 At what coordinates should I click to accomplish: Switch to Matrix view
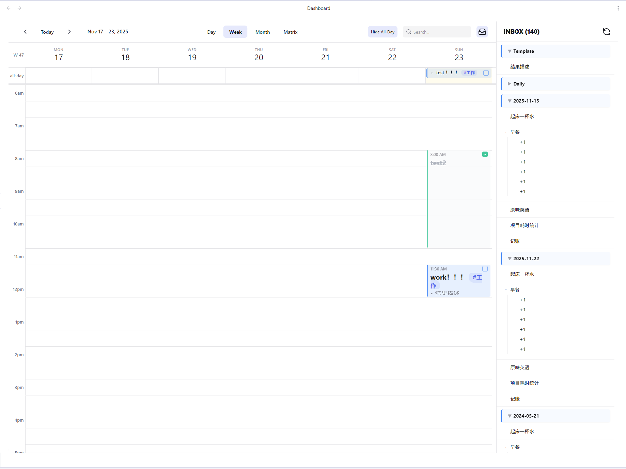coord(290,32)
